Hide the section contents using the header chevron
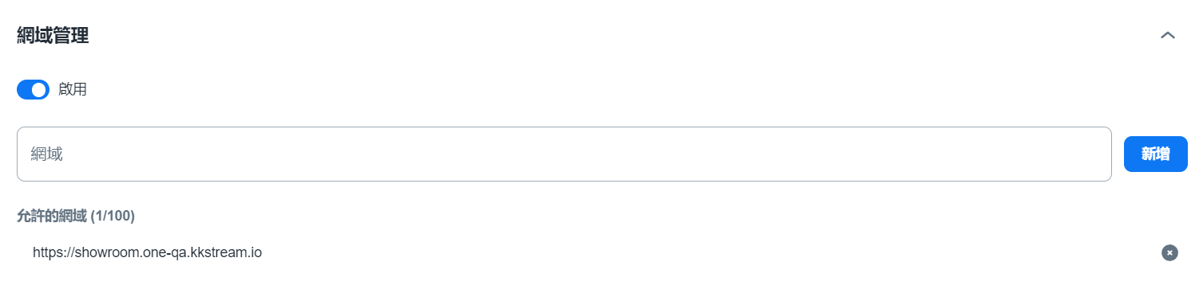 tap(1168, 36)
